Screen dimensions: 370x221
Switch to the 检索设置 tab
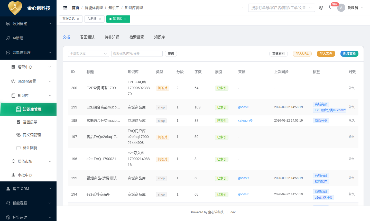coord(137,37)
